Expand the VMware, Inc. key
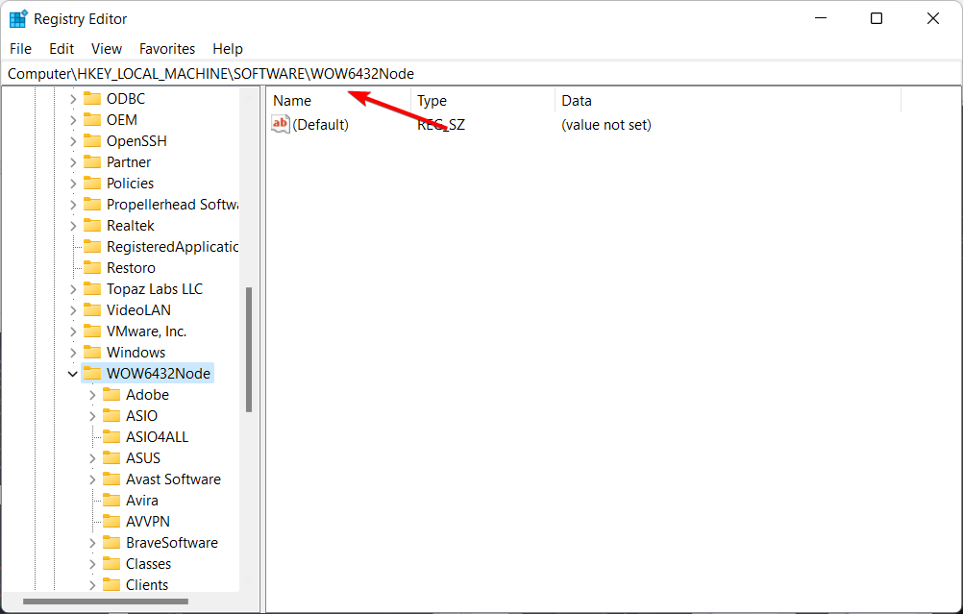 tap(73, 332)
